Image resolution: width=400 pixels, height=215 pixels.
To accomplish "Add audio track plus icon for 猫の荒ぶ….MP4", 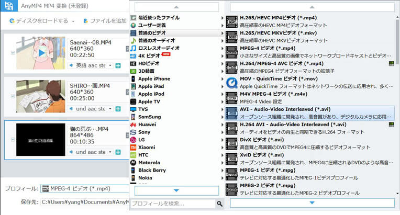I will (x=118, y=152).
